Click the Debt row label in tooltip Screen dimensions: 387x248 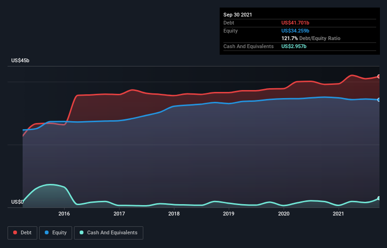tap(229, 23)
